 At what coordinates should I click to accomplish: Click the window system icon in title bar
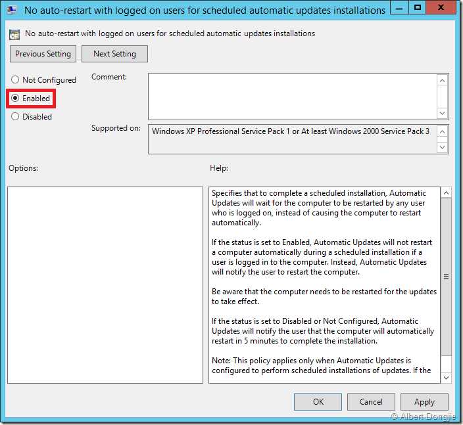click(x=11, y=10)
